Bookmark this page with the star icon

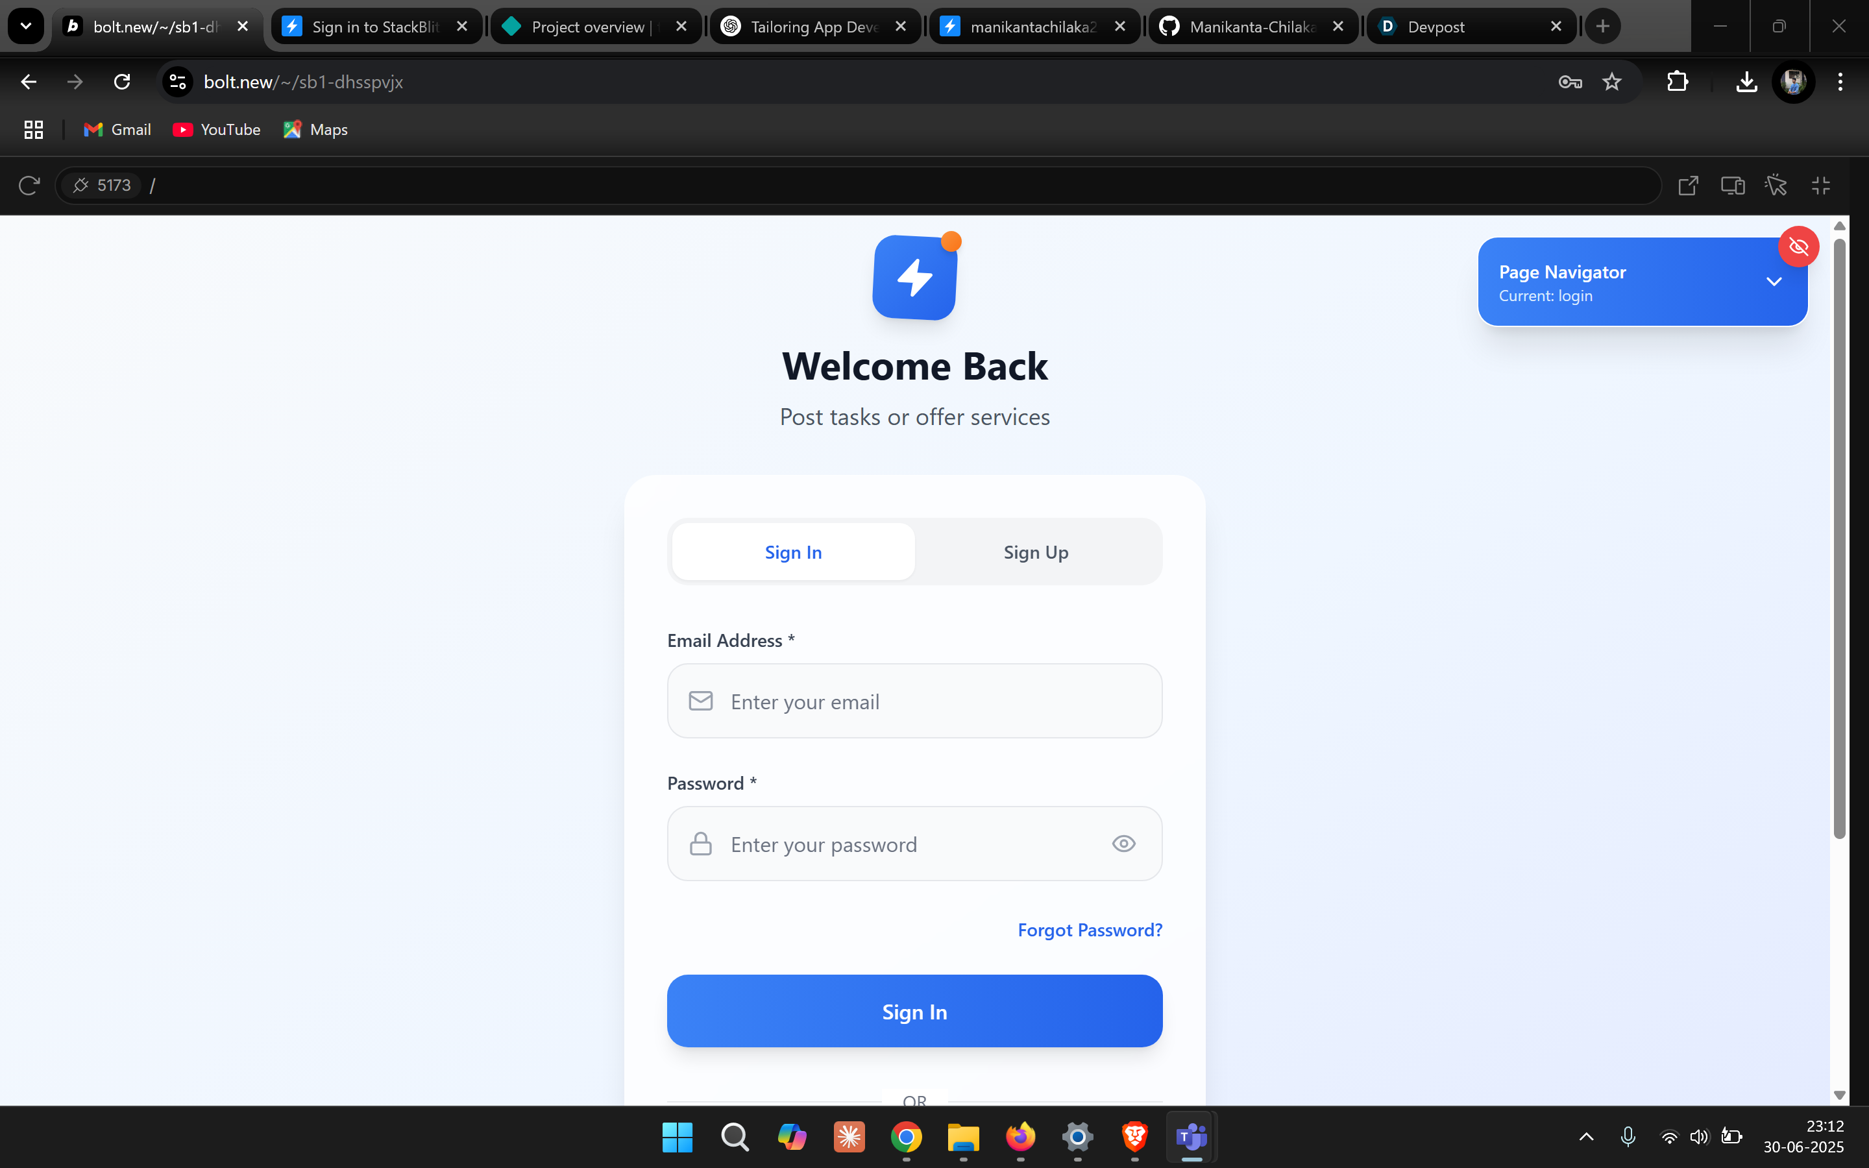[1611, 82]
